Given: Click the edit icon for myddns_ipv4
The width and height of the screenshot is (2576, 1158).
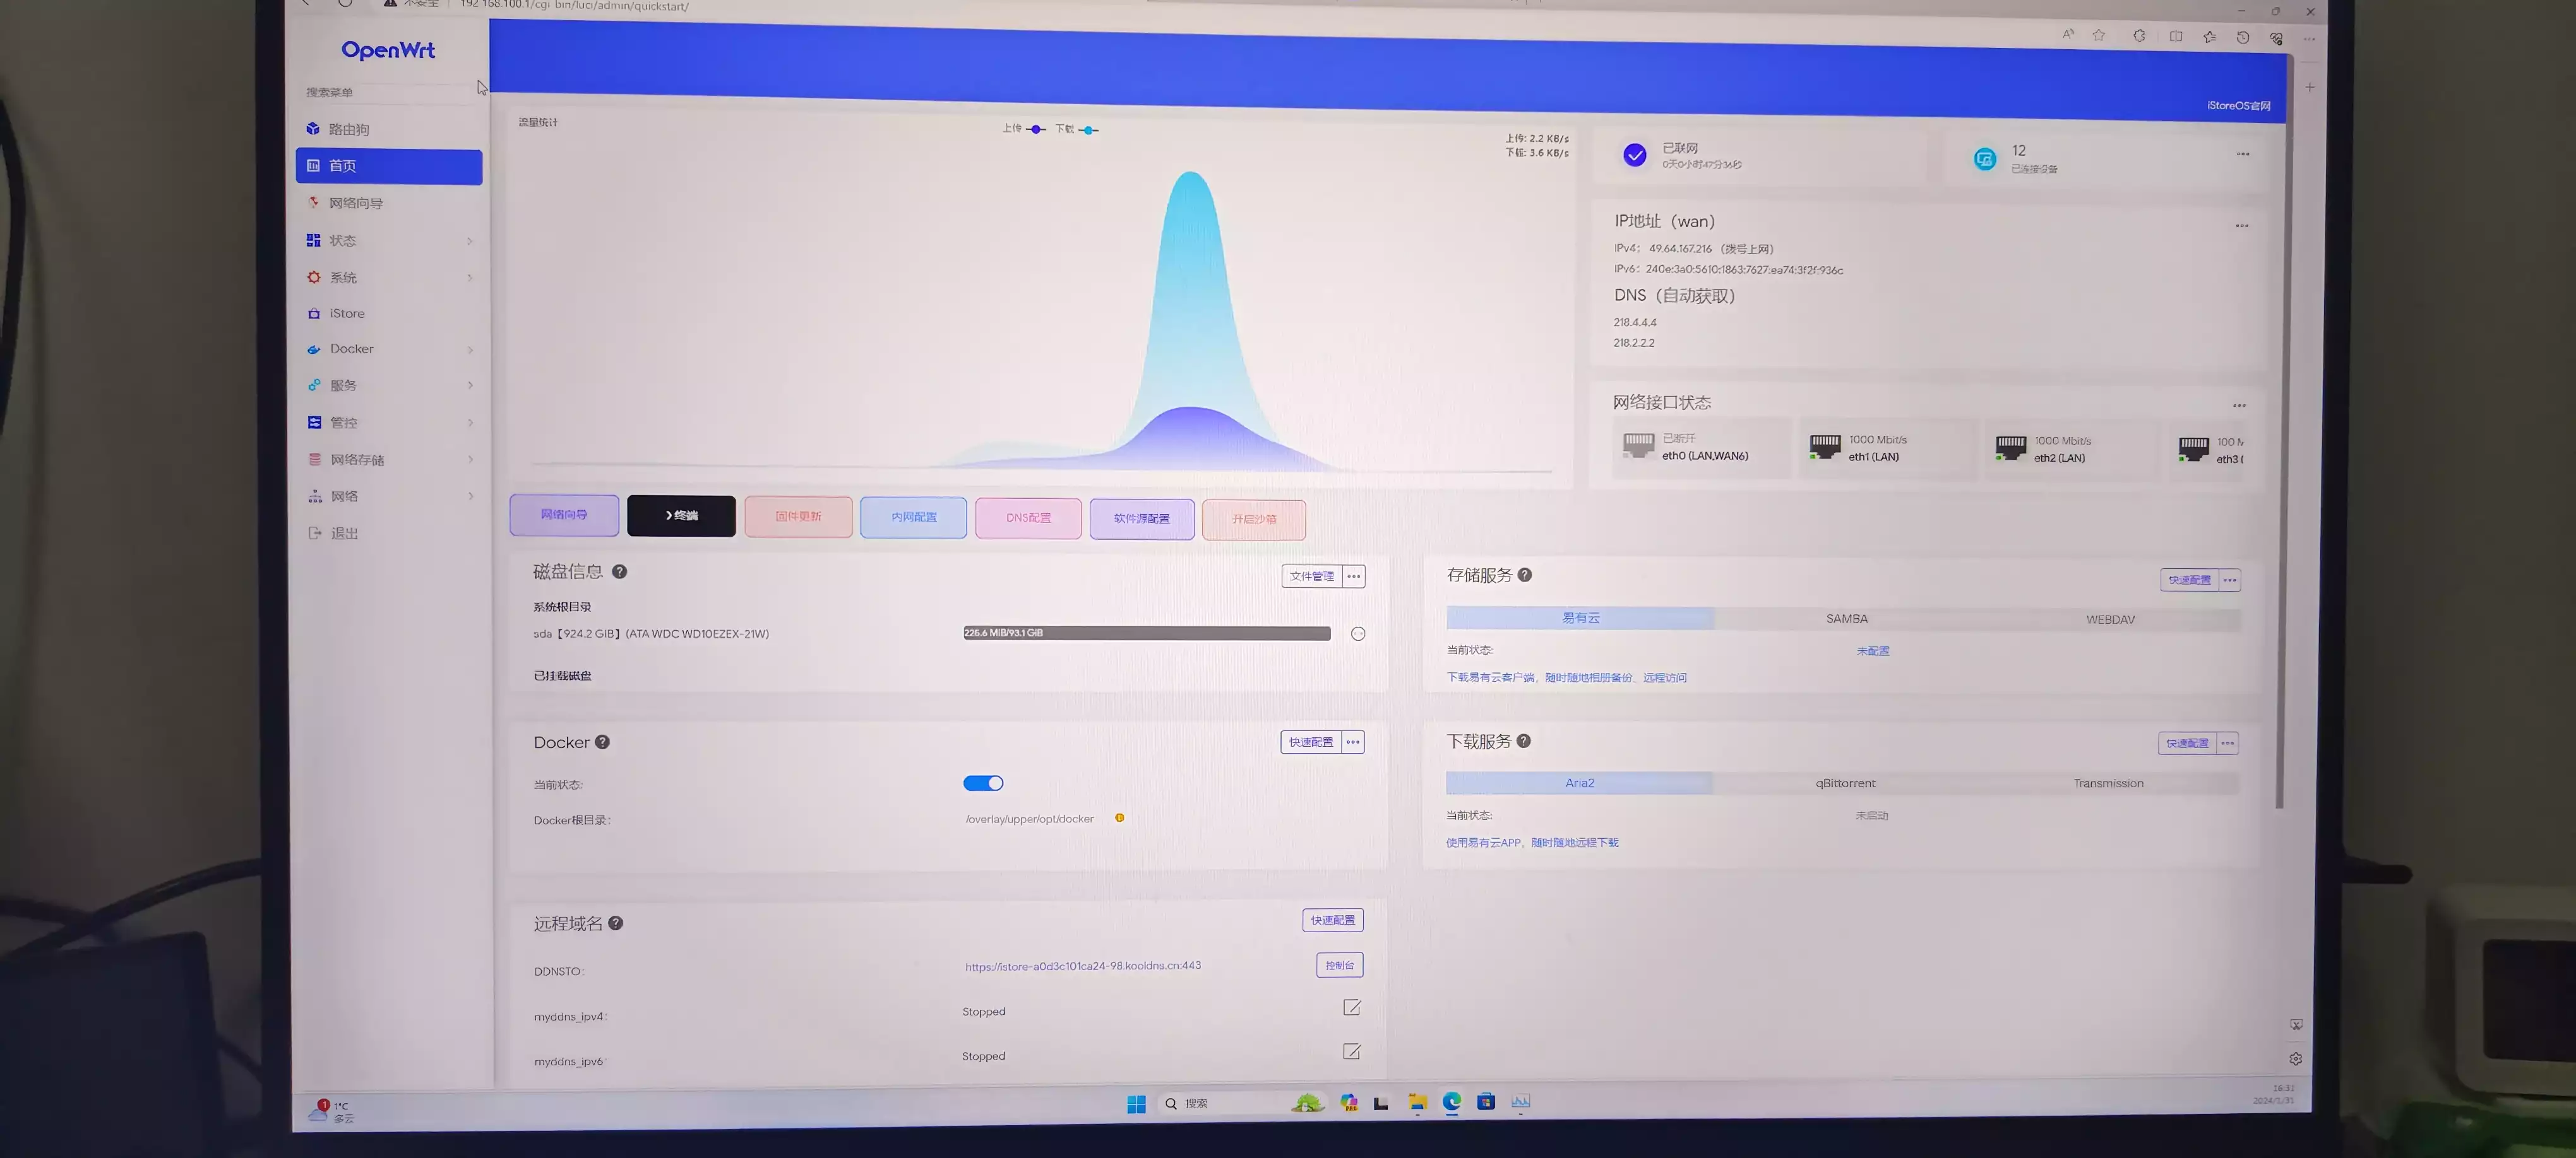Looking at the screenshot, I should (1351, 1007).
